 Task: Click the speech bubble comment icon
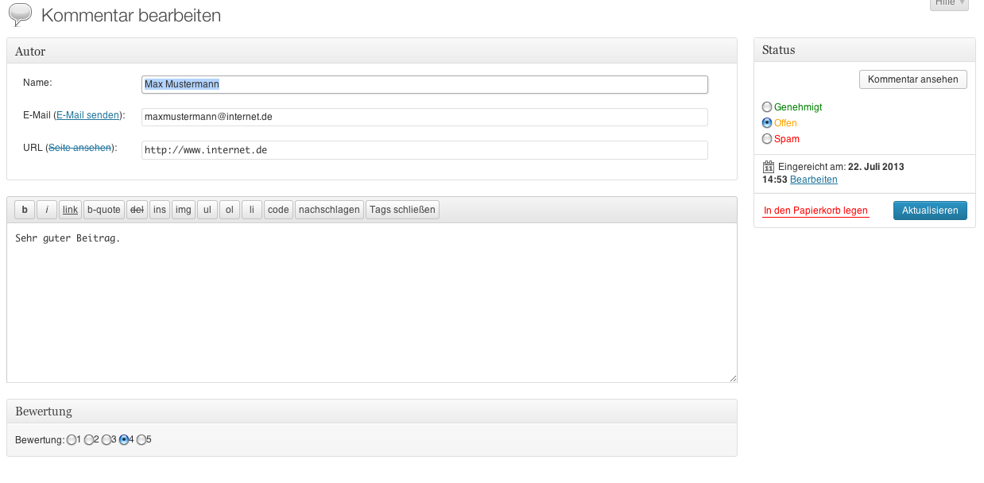(20, 15)
